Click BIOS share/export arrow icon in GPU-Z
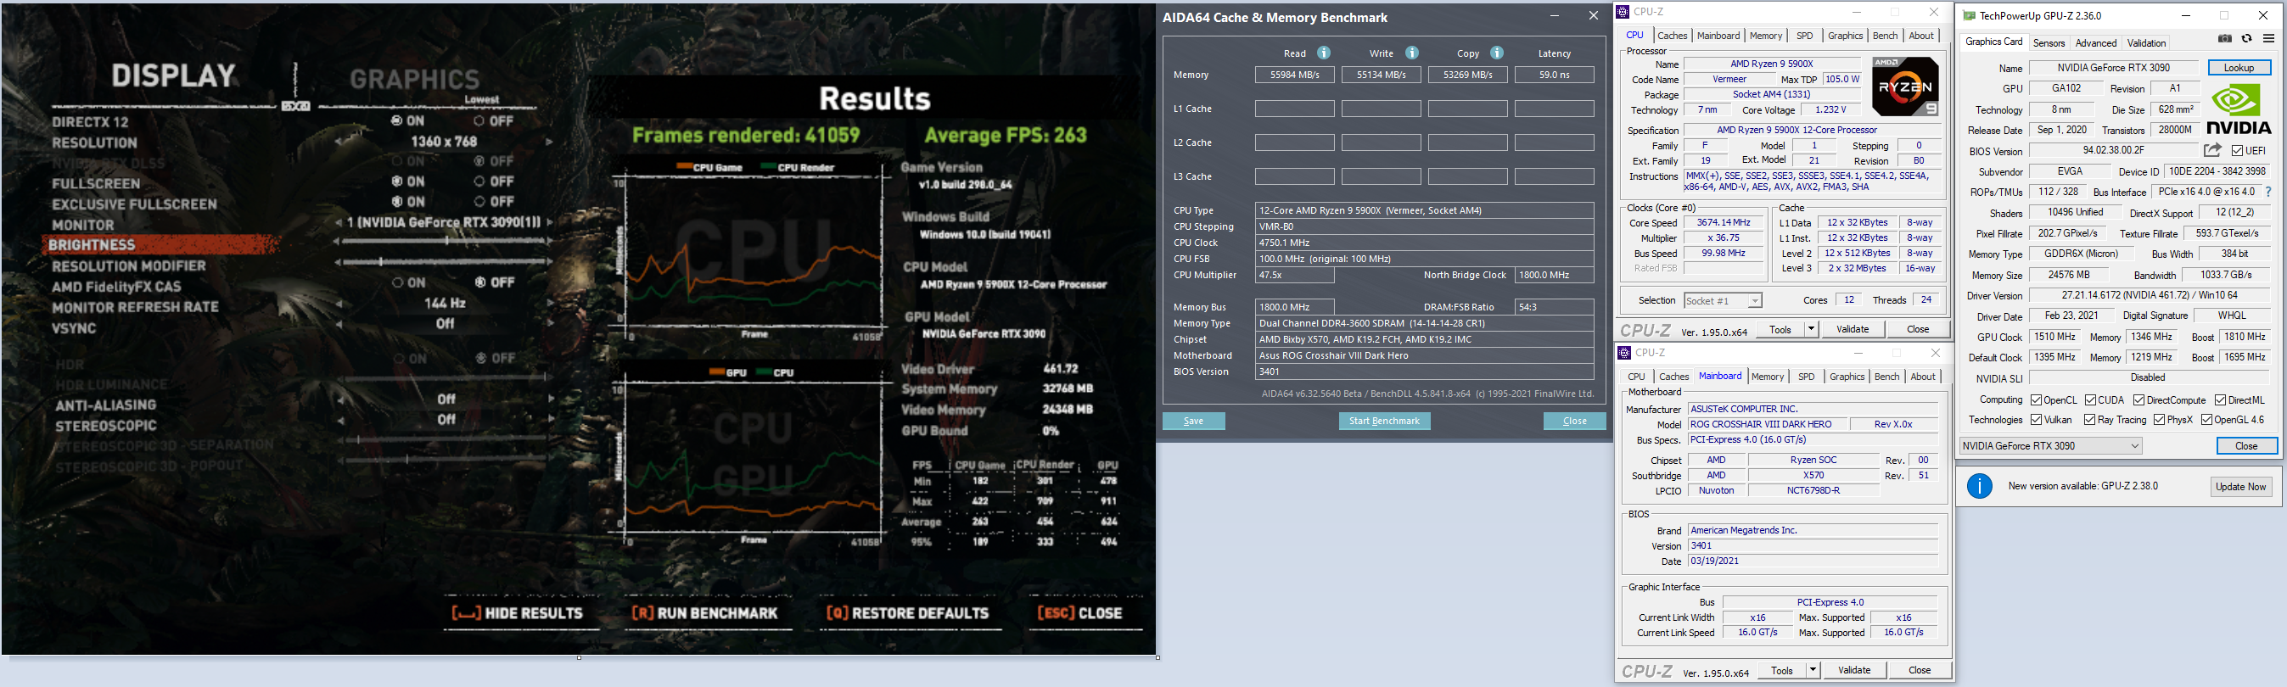2287x687 pixels. [x=2212, y=150]
